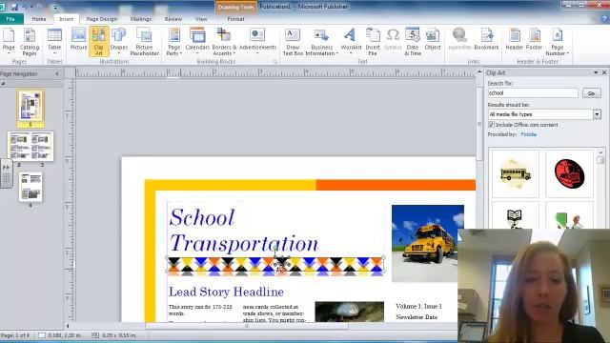Screen dimensions: 610x343
Task: Open Borders & Accents gallery
Action: 224,41
